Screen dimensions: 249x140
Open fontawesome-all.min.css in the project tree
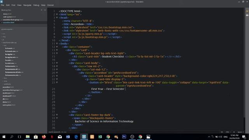[14, 72]
